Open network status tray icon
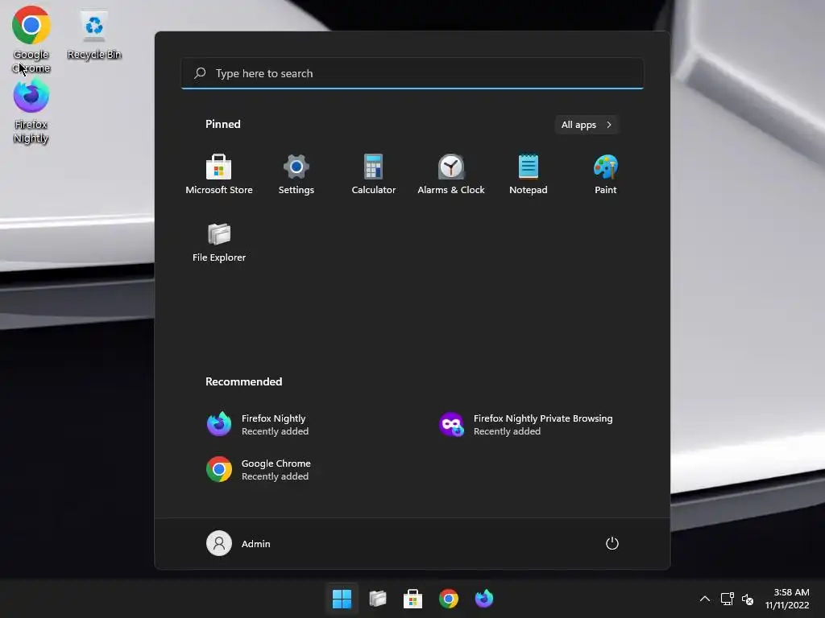Image resolution: width=825 pixels, height=618 pixels. 728,599
